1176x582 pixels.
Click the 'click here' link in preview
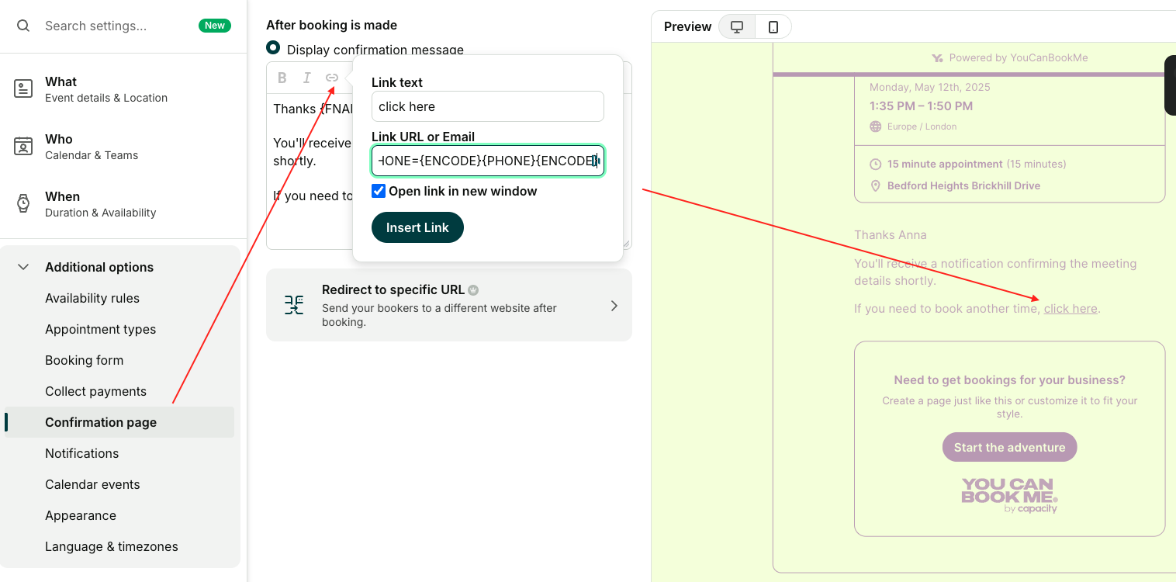click(1071, 309)
